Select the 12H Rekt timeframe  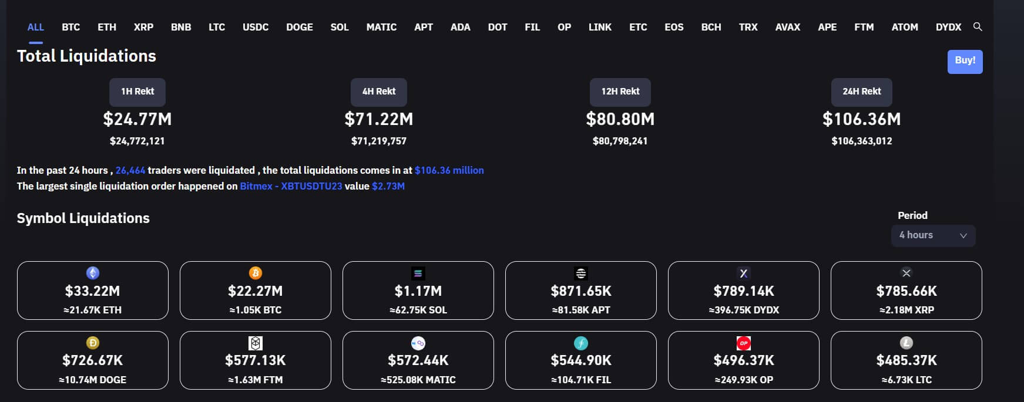click(620, 92)
